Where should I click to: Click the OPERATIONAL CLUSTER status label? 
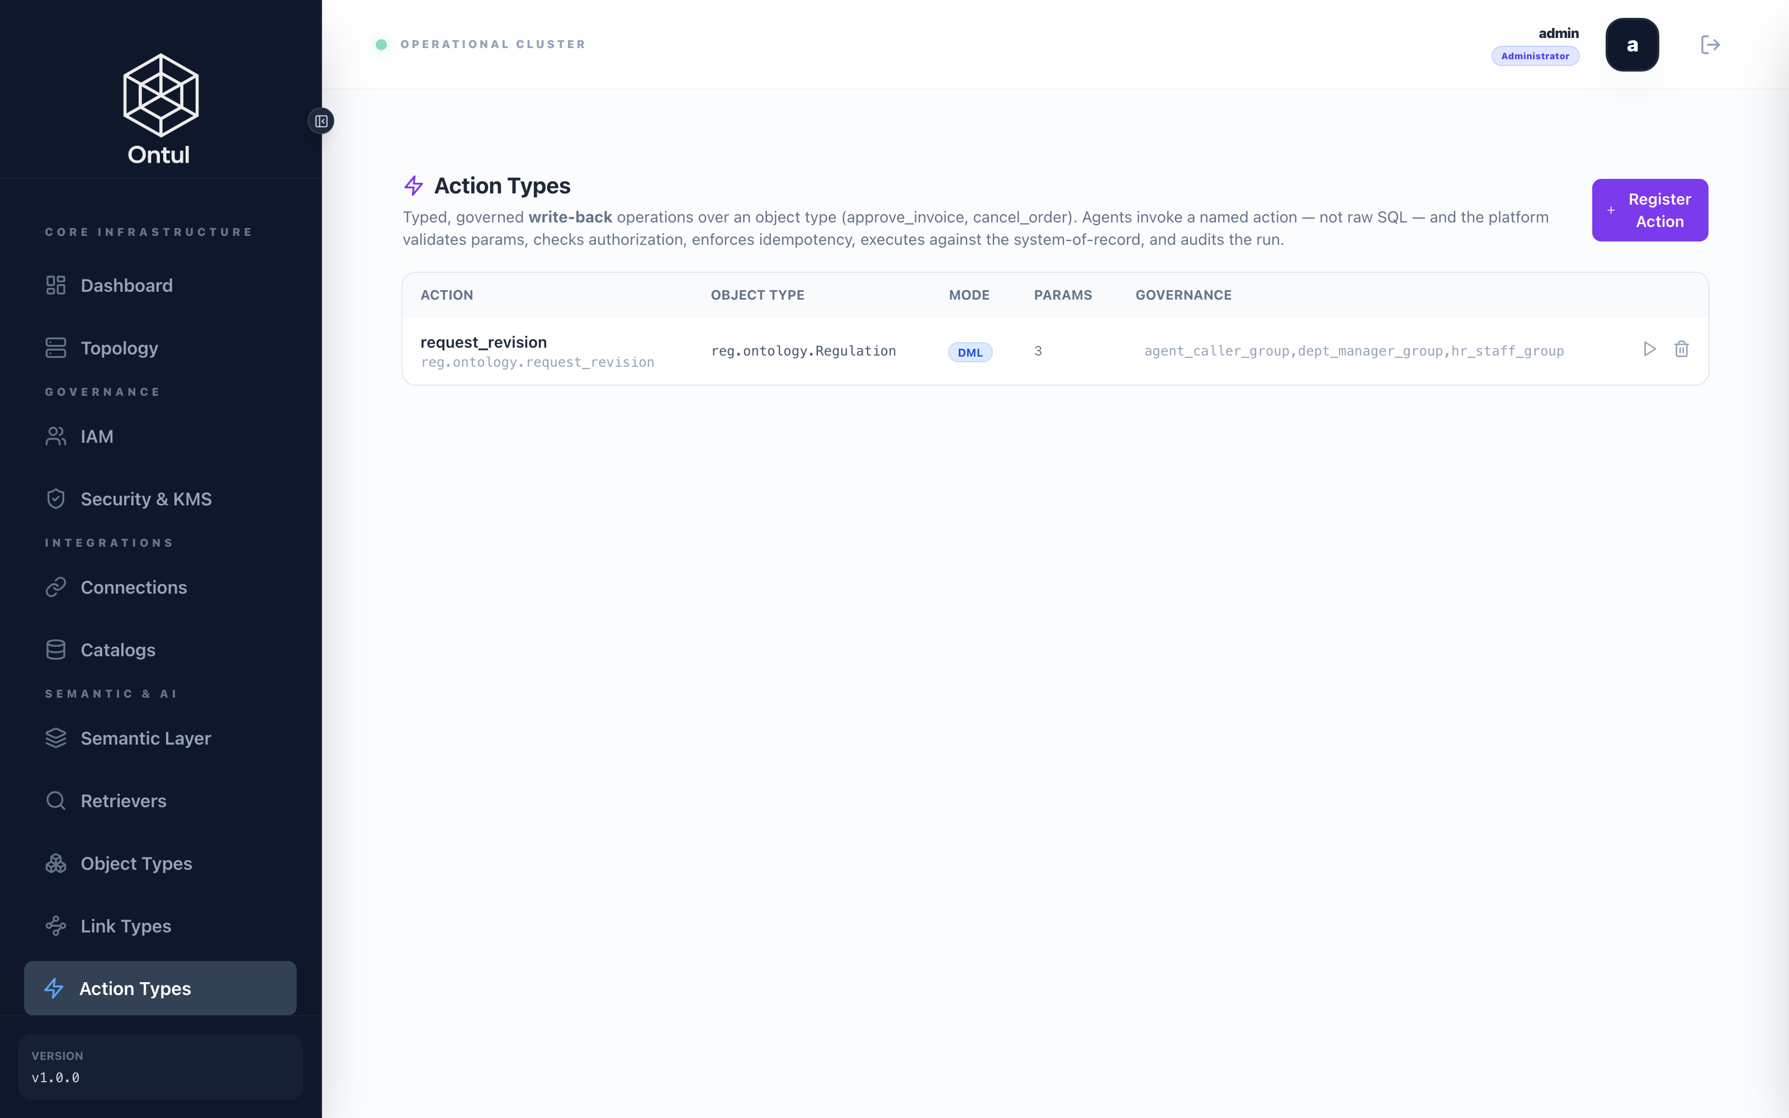tap(493, 44)
